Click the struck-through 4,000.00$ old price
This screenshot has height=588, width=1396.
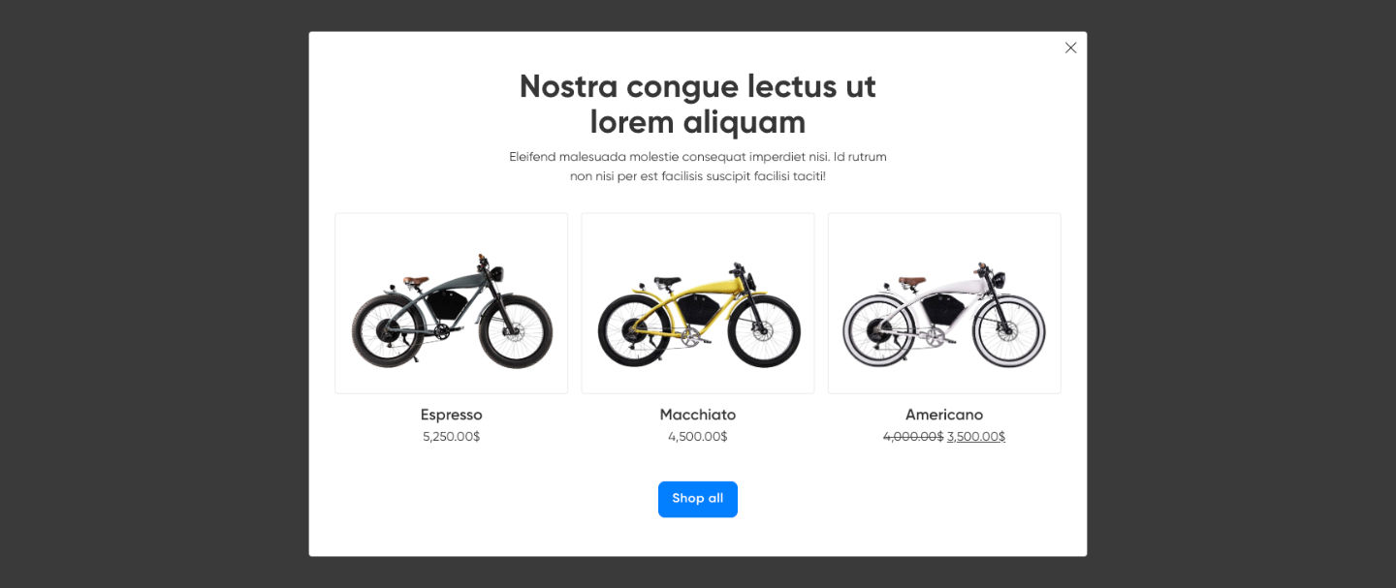pos(913,437)
